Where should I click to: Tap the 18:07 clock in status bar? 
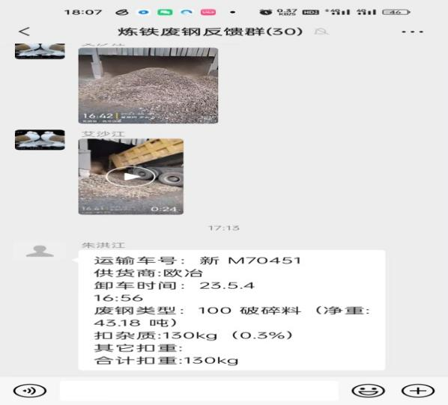click(83, 12)
